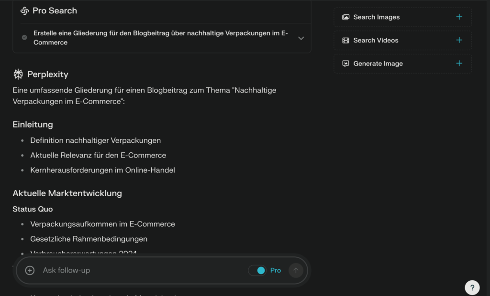Submit follow-up with the arrow button
Image resolution: width=490 pixels, height=296 pixels.
tap(296, 270)
